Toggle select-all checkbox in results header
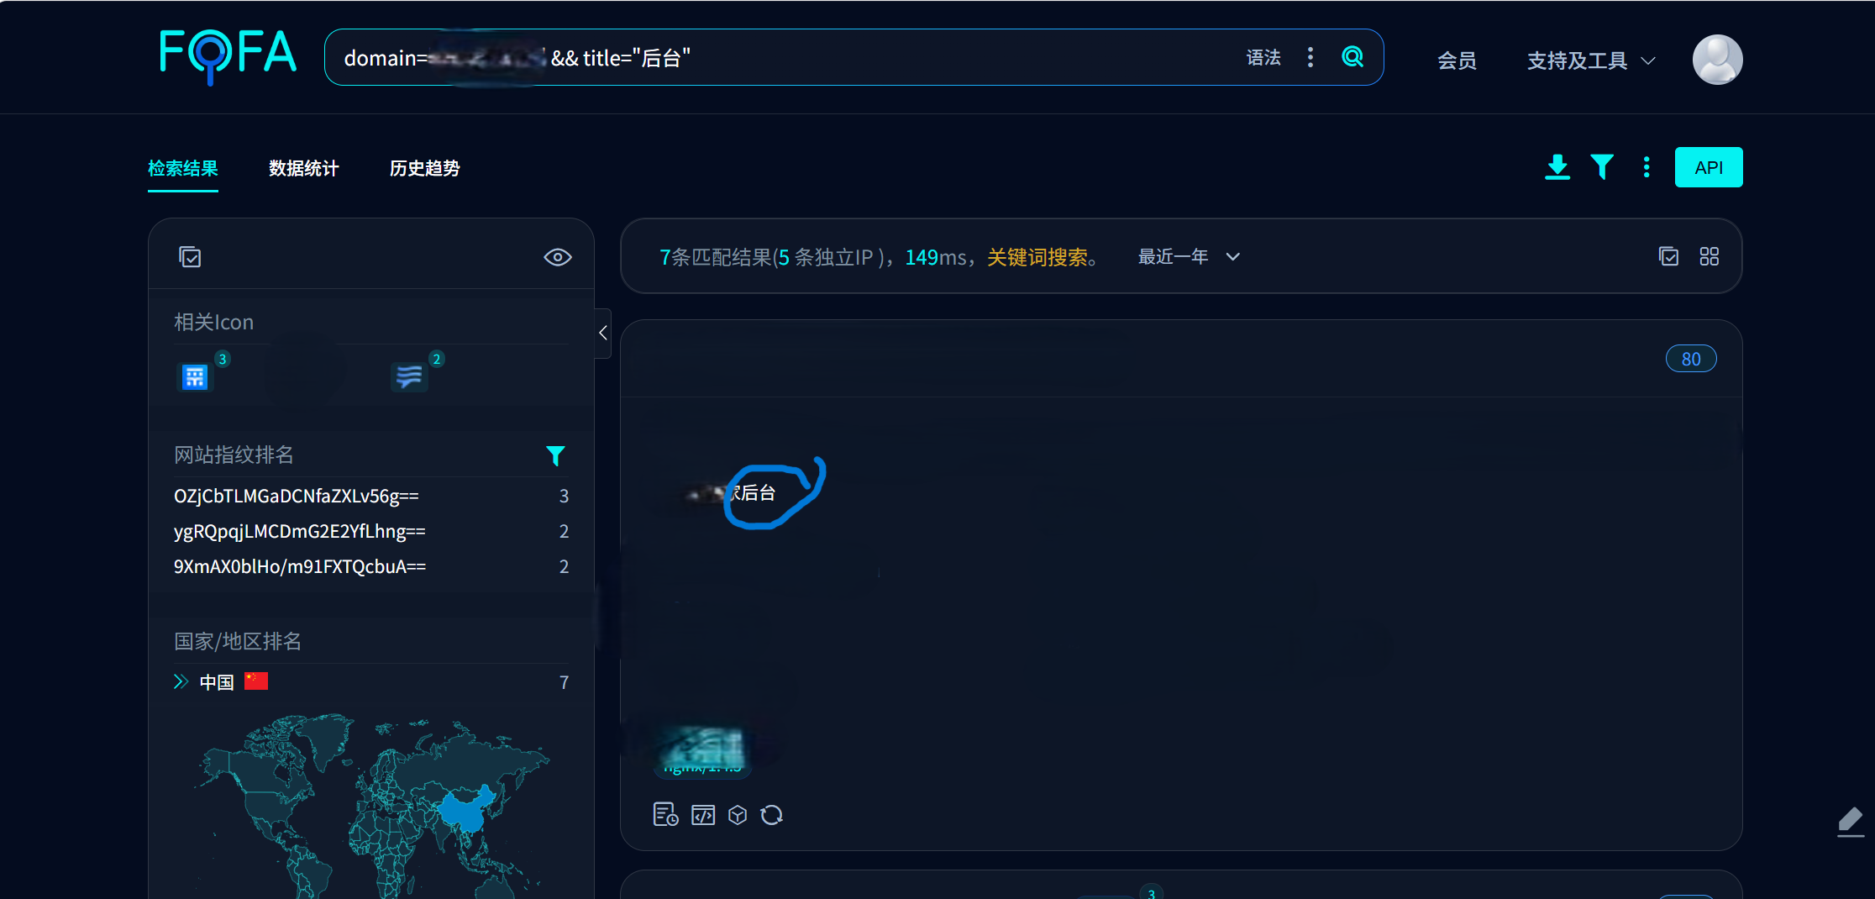This screenshot has width=1875, height=899. point(1669,256)
